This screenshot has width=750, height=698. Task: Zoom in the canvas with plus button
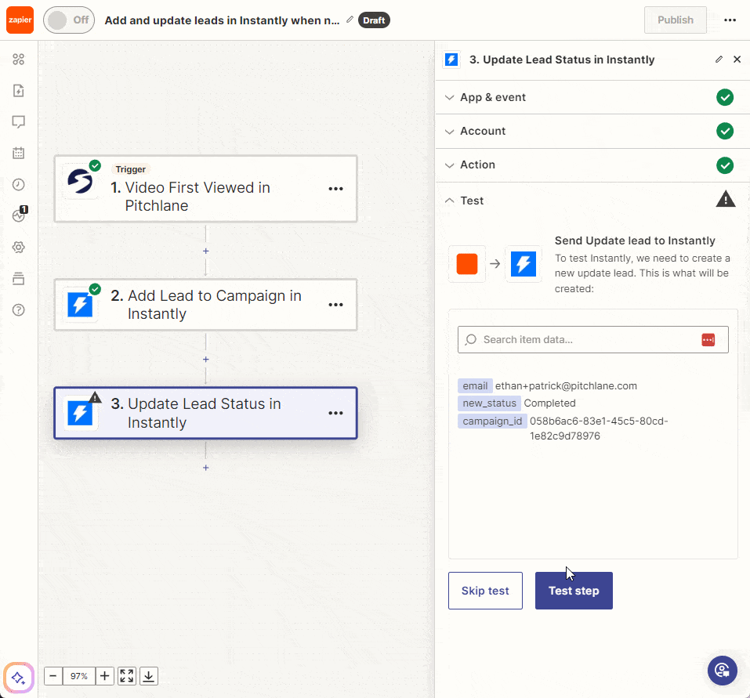tap(105, 676)
